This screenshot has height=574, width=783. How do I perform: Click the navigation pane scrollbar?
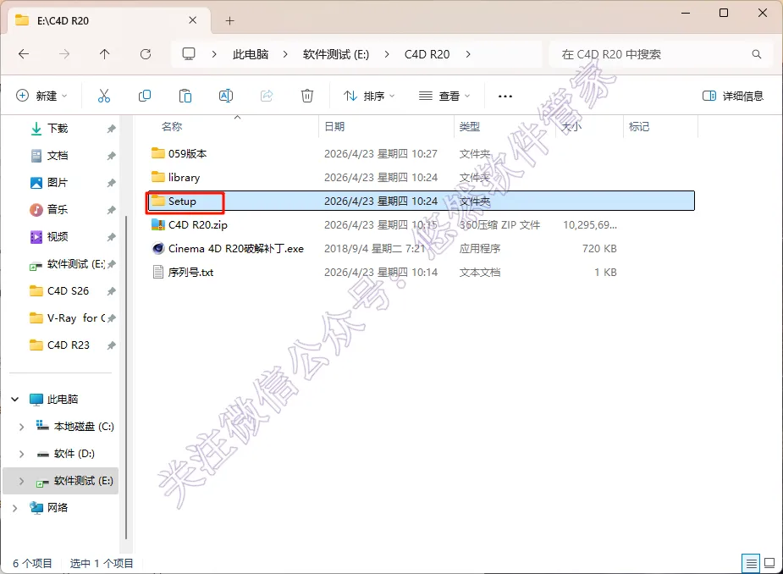[126, 378]
